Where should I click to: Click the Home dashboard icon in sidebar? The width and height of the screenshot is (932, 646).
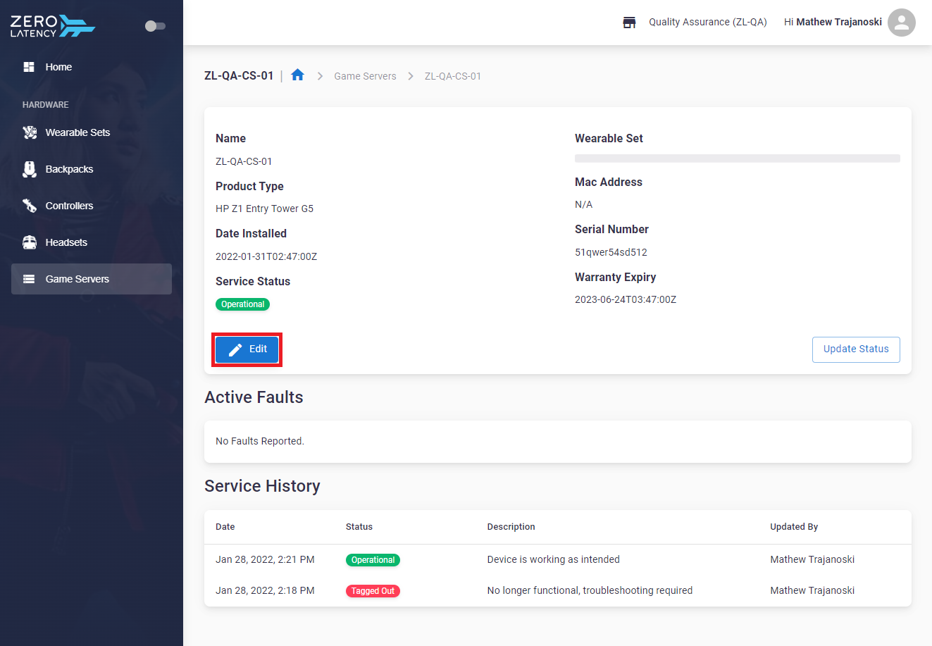click(x=29, y=67)
